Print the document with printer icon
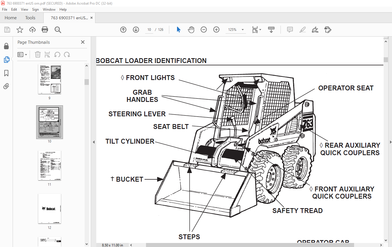 point(45,30)
